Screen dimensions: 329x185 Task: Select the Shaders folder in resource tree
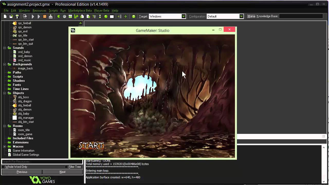click(19, 81)
